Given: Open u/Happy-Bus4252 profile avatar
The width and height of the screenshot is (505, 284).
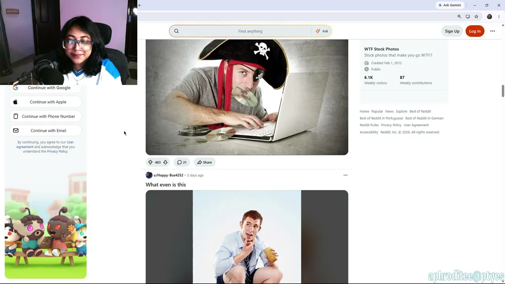Looking at the screenshot, I should [149, 175].
